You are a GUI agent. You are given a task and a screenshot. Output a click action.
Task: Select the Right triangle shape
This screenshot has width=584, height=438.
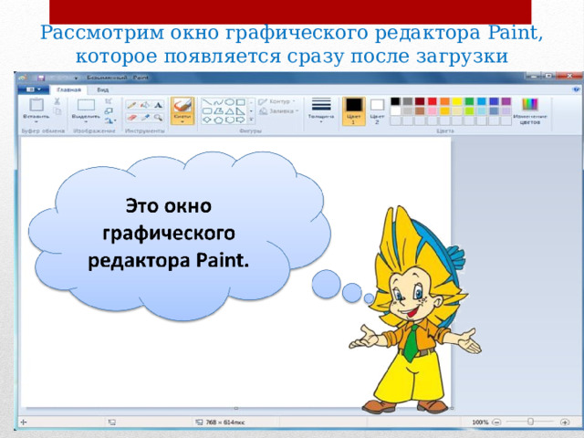[x=241, y=111]
